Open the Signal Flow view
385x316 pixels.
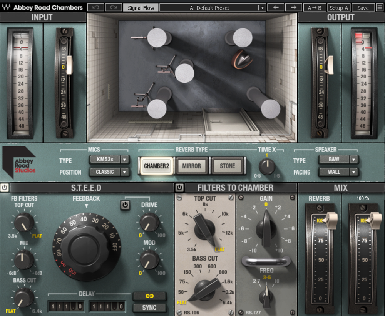pos(141,8)
